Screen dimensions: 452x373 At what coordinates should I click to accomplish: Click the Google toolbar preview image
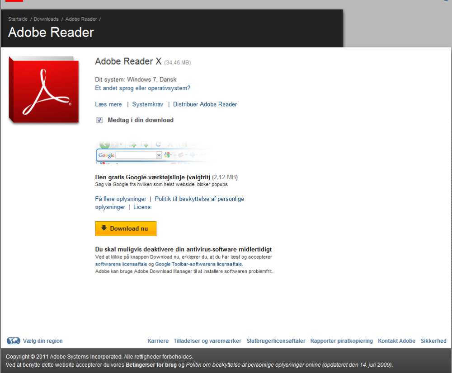pyautogui.click(x=155, y=153)
